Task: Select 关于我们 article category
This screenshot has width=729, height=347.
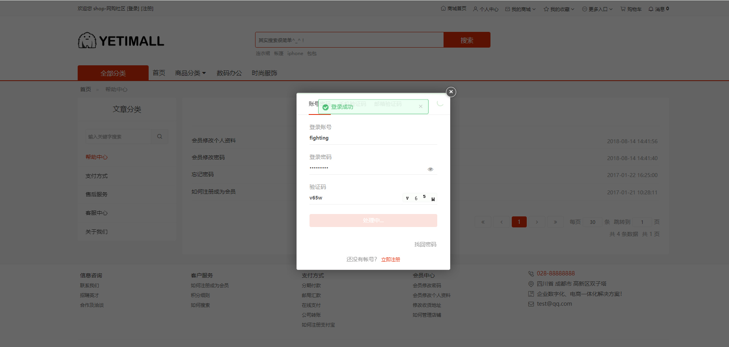Action: coord(97,232)
